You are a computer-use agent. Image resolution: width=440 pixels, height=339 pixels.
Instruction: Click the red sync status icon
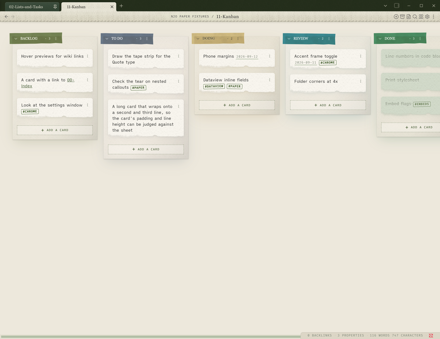[431, 335]
